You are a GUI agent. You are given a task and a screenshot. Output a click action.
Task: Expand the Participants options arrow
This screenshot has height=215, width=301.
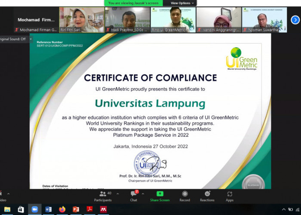point(118,194)
